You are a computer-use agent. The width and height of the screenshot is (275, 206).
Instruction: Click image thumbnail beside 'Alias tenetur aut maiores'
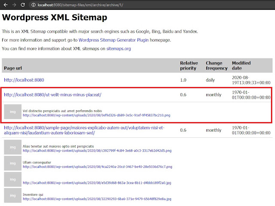13,147
